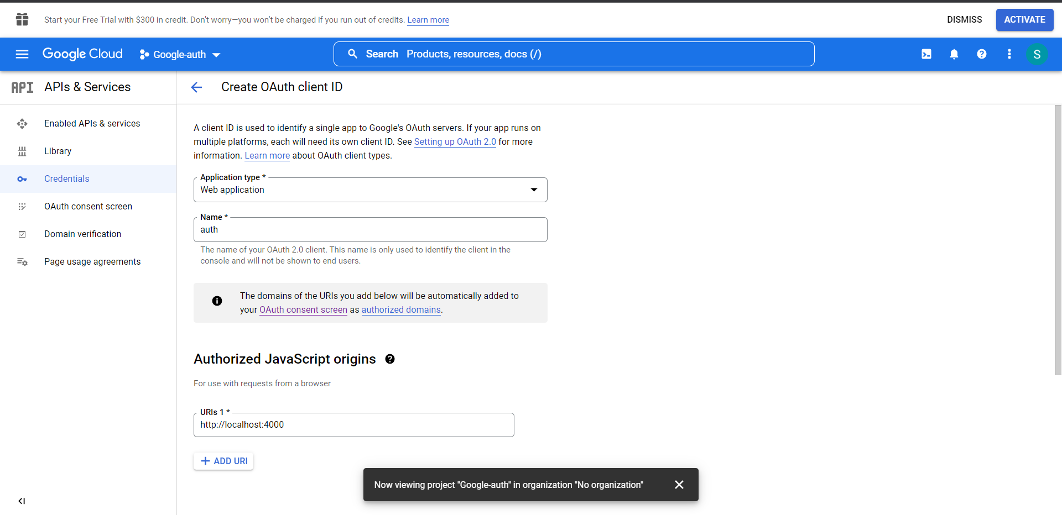Screen dimensions: 1062x515
Task: Open the main navigation hamburger menu
Action: [22, 54]
